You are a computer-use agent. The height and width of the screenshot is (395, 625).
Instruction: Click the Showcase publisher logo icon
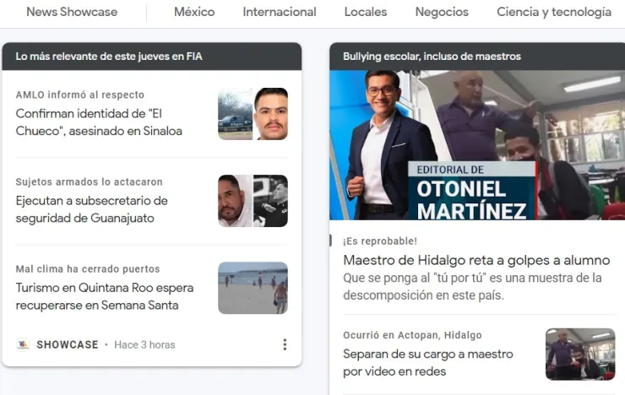[23, 344]
